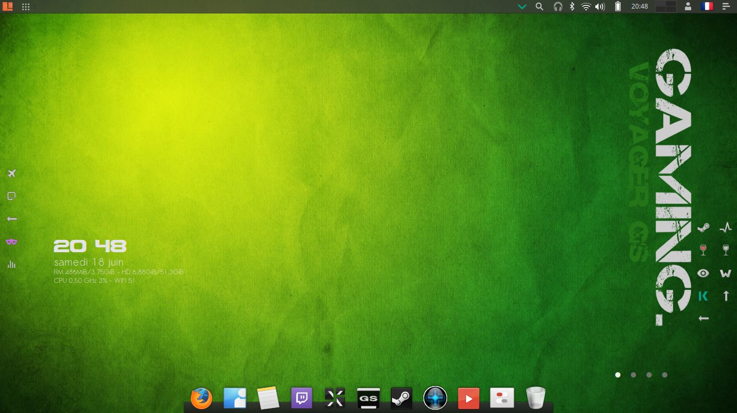The image size is (737, 413).
Task: Open the teal K launcher icon
Action: 703,296
